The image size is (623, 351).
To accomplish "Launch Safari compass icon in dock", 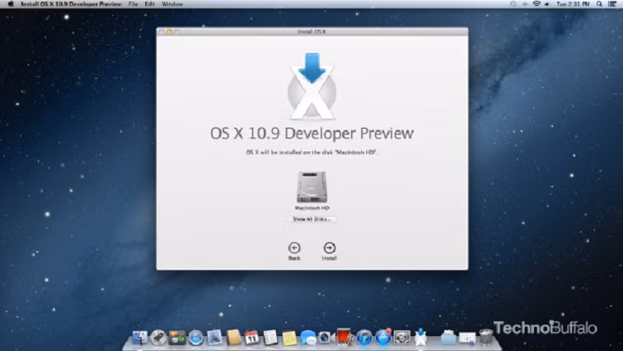I will [x=195, y=338].
